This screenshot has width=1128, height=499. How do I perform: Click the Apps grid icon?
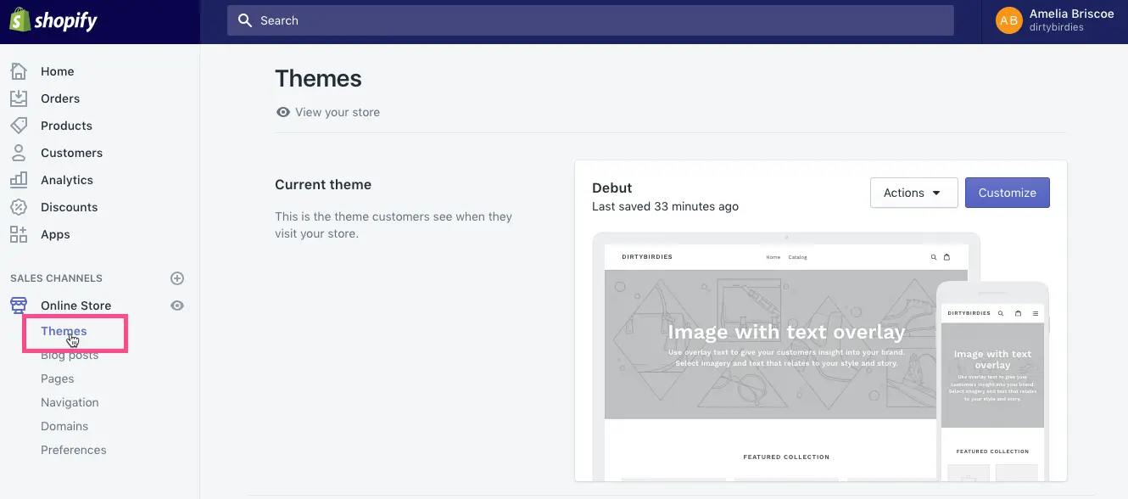[19, 234]
